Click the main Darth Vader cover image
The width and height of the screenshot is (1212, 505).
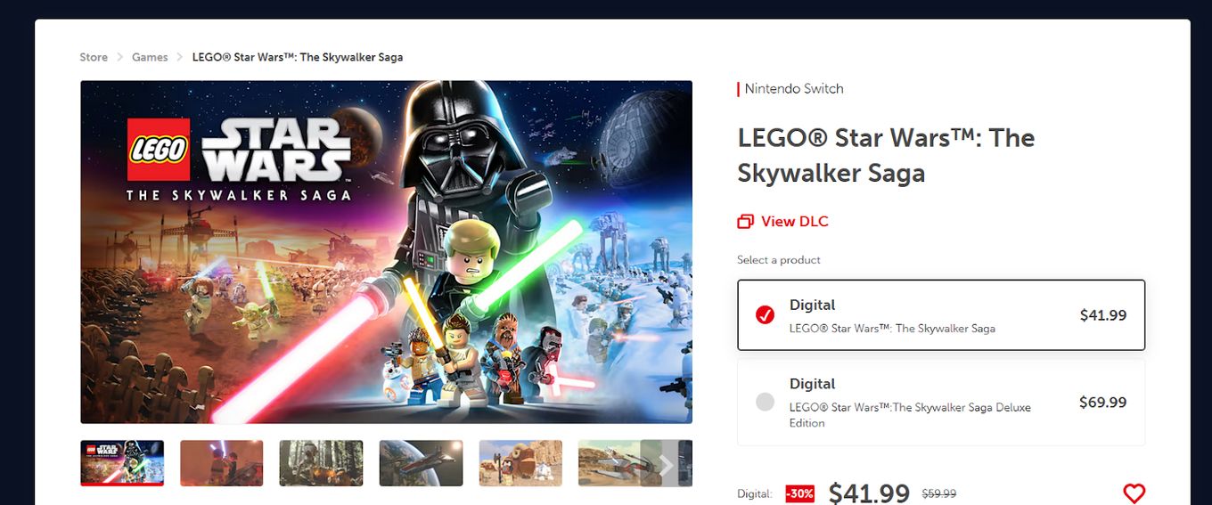click(x=386, y=252)
